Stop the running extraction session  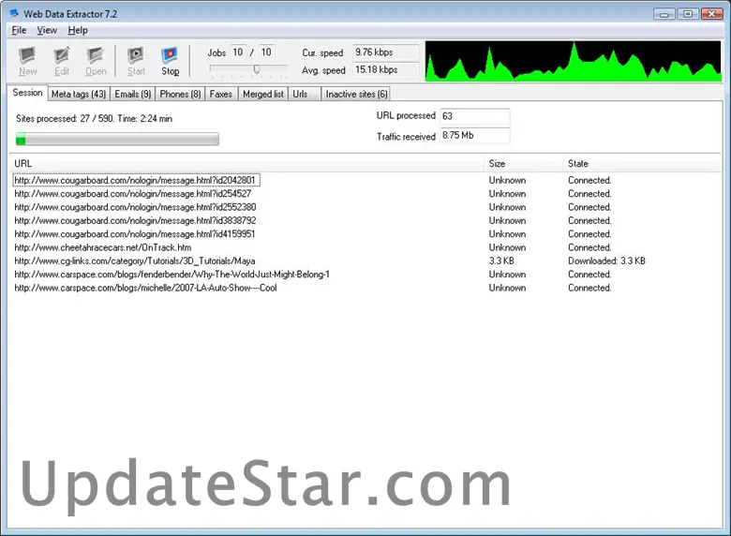[x=171, y=61]
